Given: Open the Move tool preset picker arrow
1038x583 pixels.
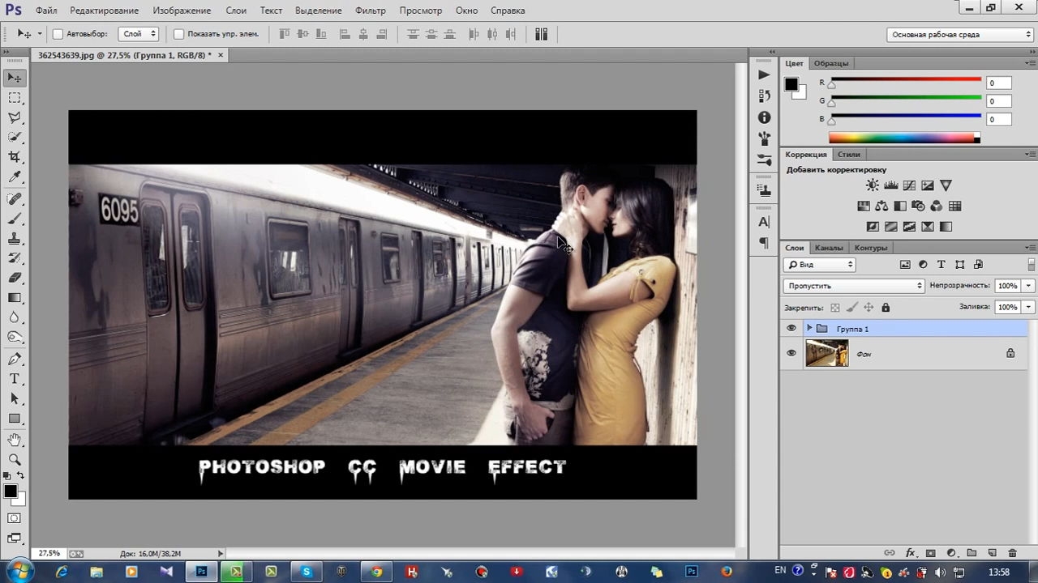Looking at the screenshot, I should [40, 34].
